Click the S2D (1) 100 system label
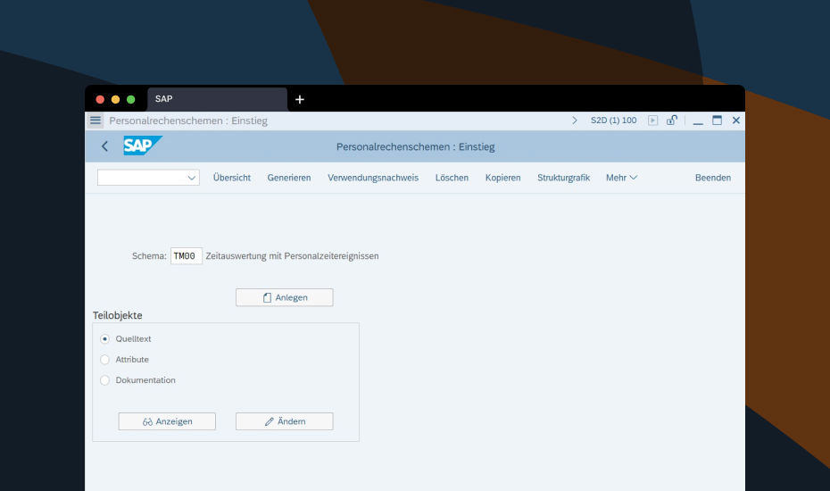The height and width of the screenshot is (491, 830). (x=613, y=121)
